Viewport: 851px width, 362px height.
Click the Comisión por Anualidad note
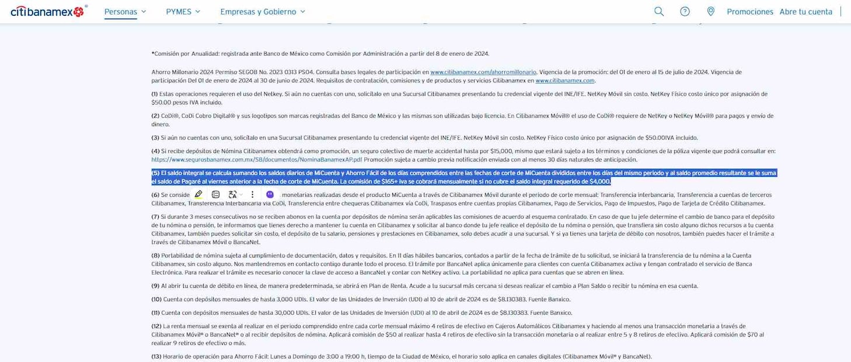pos(320,54)
